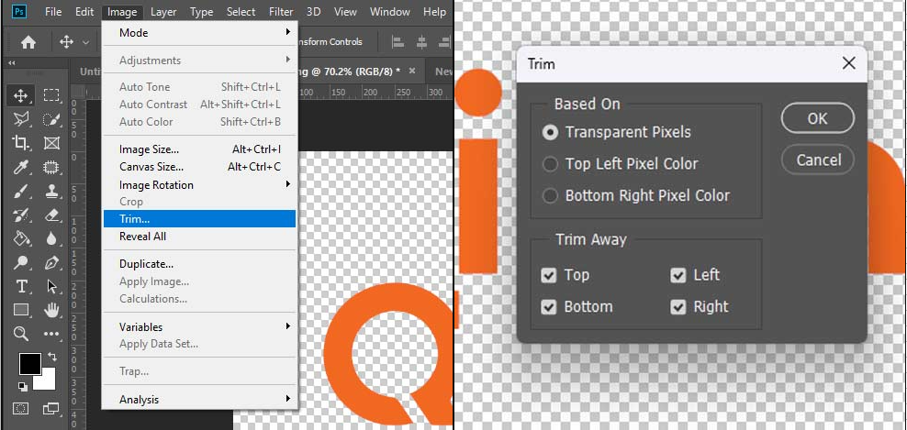Select the Horizontal Type tool
The height and width of the screenshot is (430, 907).
21,286
